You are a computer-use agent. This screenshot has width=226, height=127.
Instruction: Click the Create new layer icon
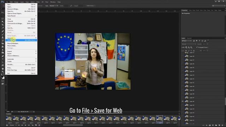point(219,126)
